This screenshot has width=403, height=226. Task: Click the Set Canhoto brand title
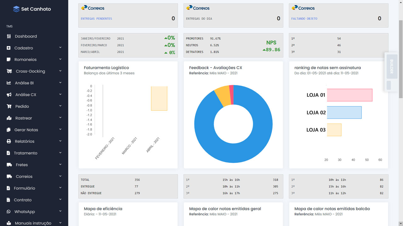tap(36, 9)
